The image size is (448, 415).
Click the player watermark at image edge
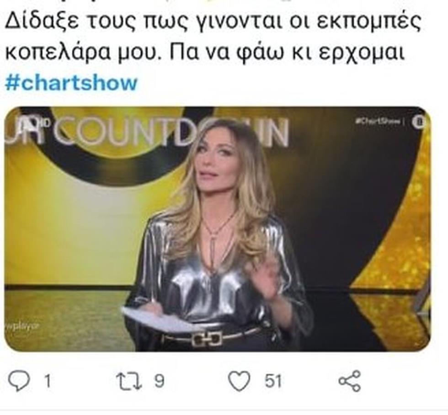tap(21, 325)
